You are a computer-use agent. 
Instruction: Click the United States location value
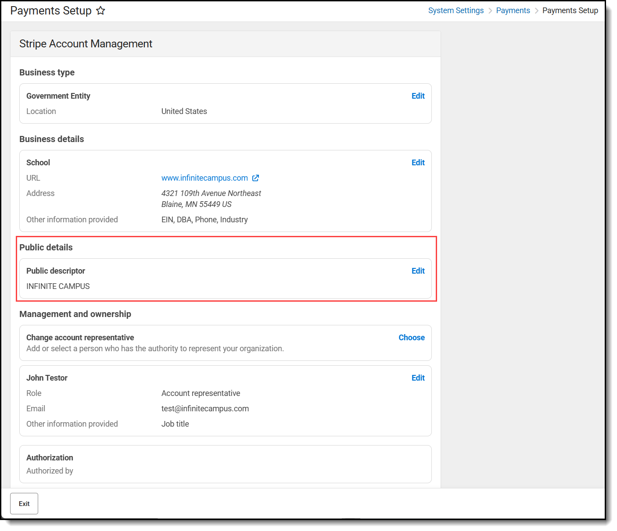click(184, 111)
